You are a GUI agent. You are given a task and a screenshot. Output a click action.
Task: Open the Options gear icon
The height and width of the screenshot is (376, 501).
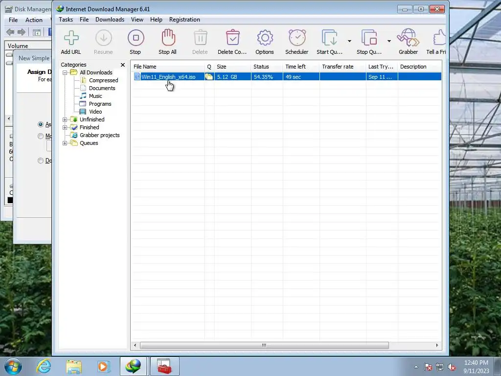point(265,38)
